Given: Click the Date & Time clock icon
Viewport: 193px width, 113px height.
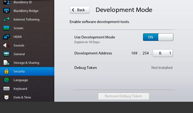Looking at the screenshot, I should [x=7, y=97].
